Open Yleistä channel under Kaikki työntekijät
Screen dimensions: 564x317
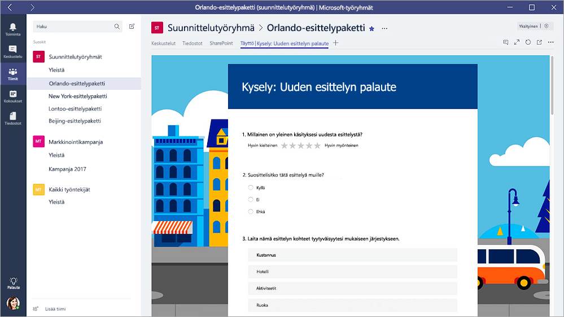[x=56, y=202]
